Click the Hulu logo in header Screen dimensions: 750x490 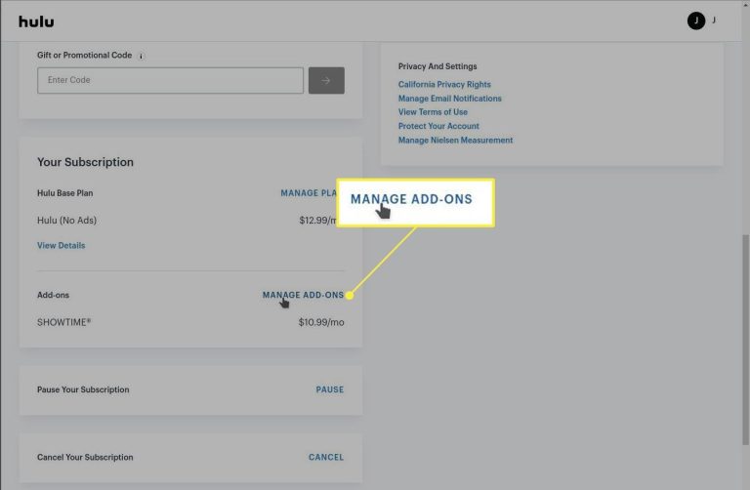[36, 20]
